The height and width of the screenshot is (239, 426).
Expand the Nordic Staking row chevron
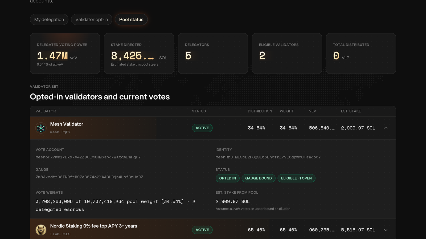[386, 230]
